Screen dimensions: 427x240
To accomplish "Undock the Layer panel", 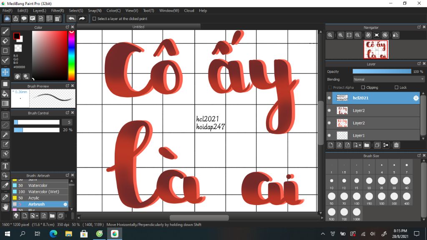I will click(x=419, y=64).
